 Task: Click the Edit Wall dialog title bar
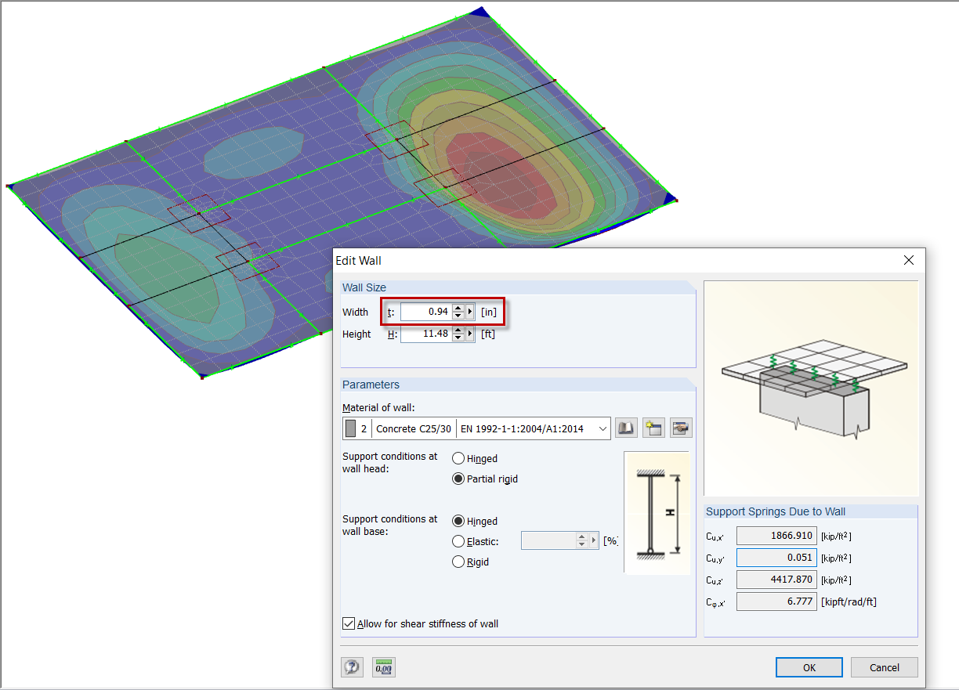click(548, 260)
